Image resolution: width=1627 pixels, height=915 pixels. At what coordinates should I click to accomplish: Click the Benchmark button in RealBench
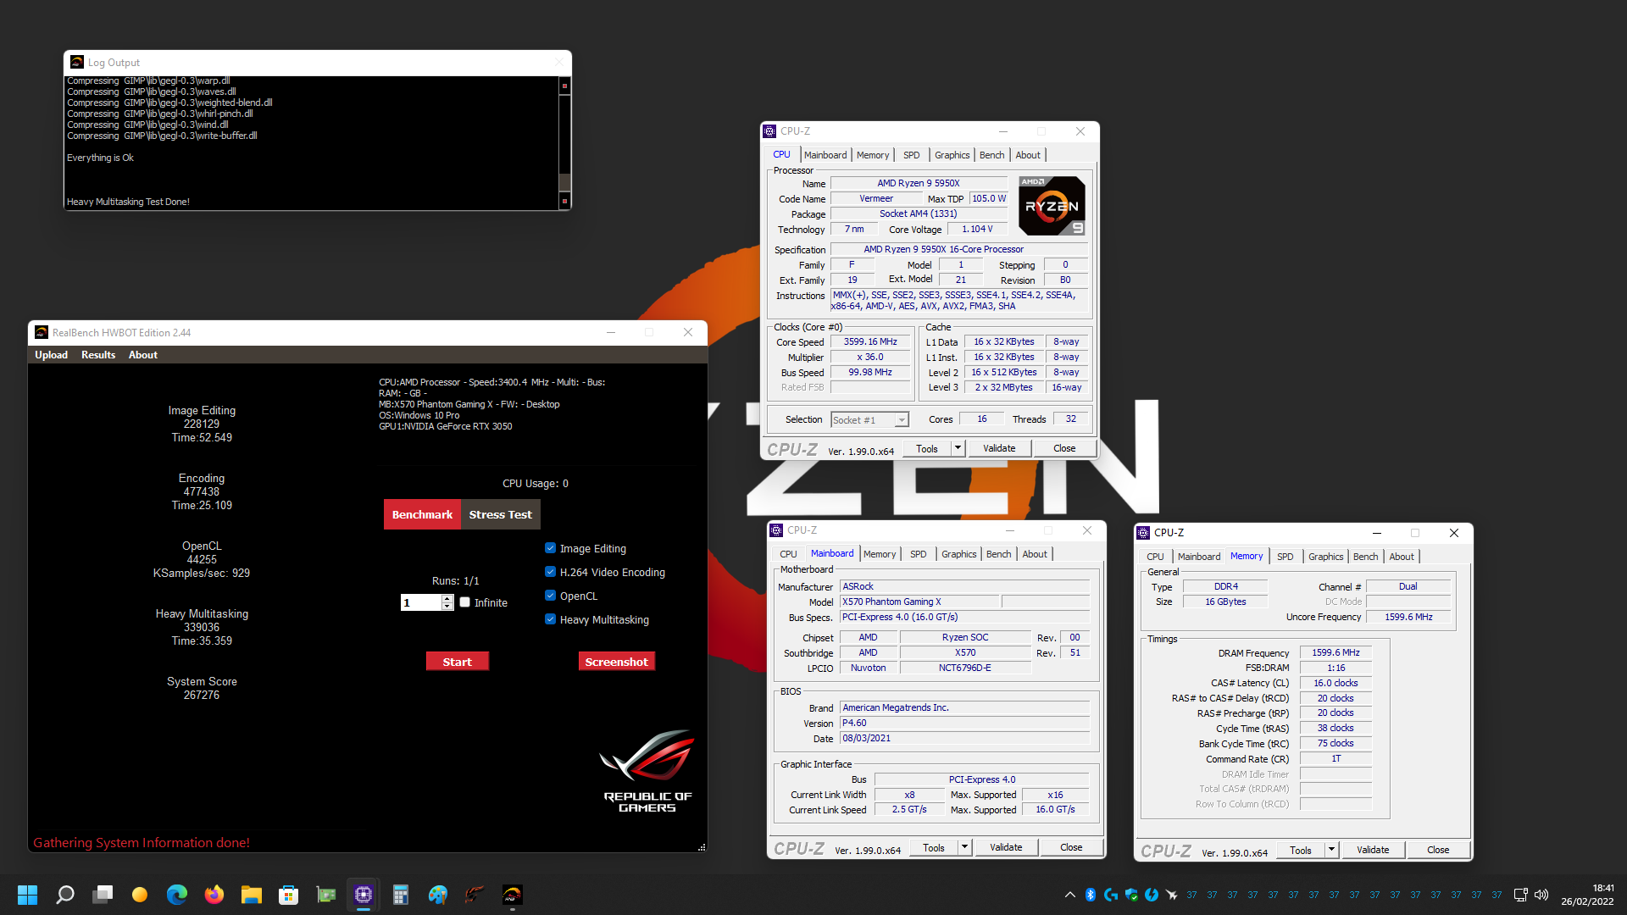[x=422, y=514]
